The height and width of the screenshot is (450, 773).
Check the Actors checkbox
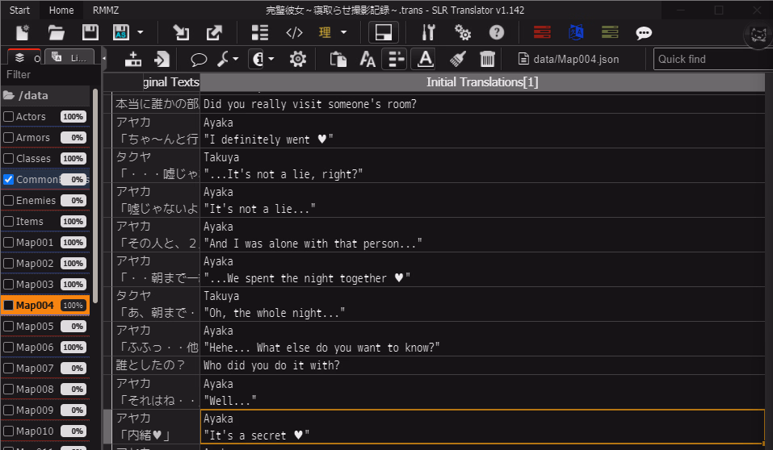click(x=9, y=117)
